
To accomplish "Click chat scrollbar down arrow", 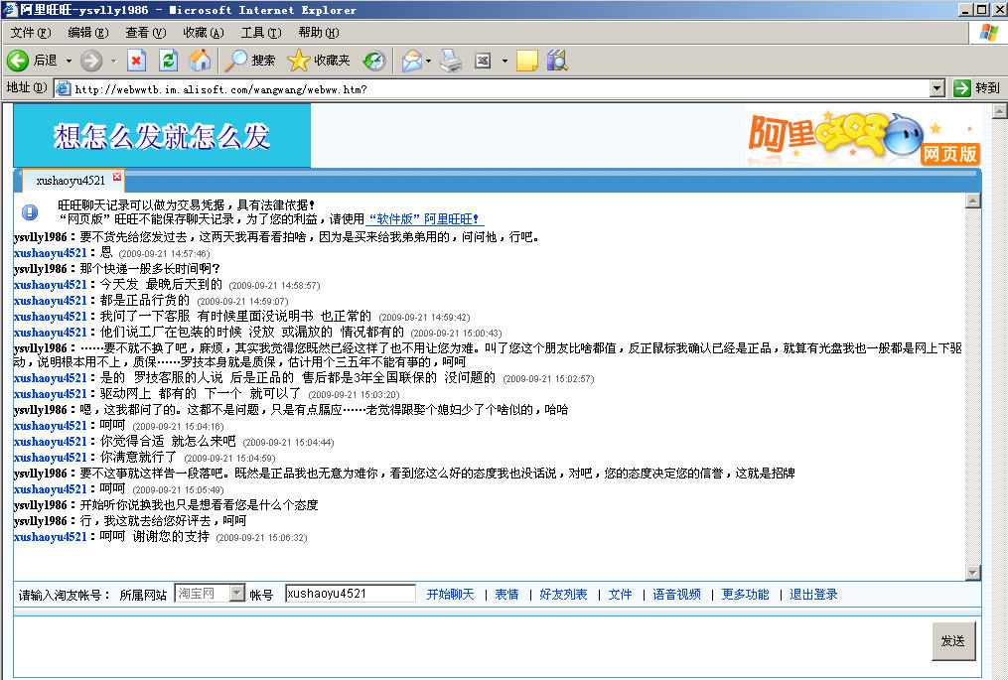I will pyautogui.click(x=972, y=572).
